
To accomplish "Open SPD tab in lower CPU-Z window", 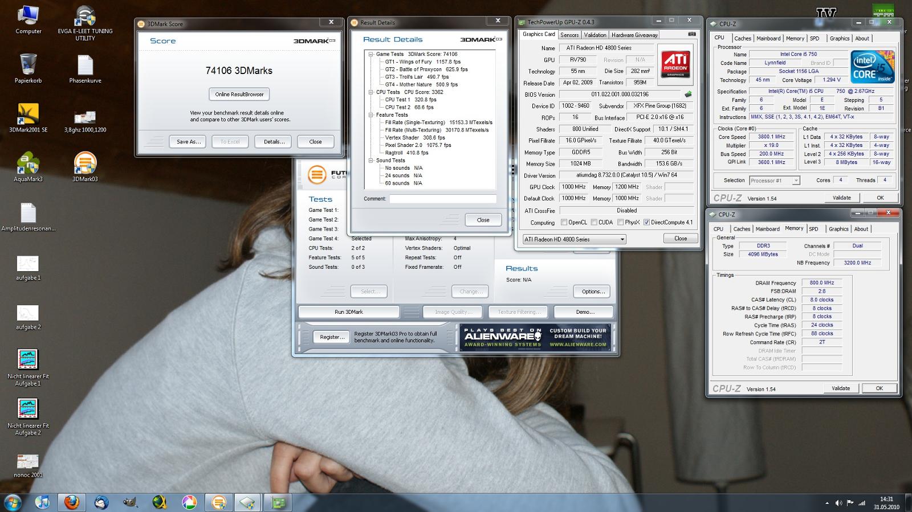I will click(x=813, y=229).
